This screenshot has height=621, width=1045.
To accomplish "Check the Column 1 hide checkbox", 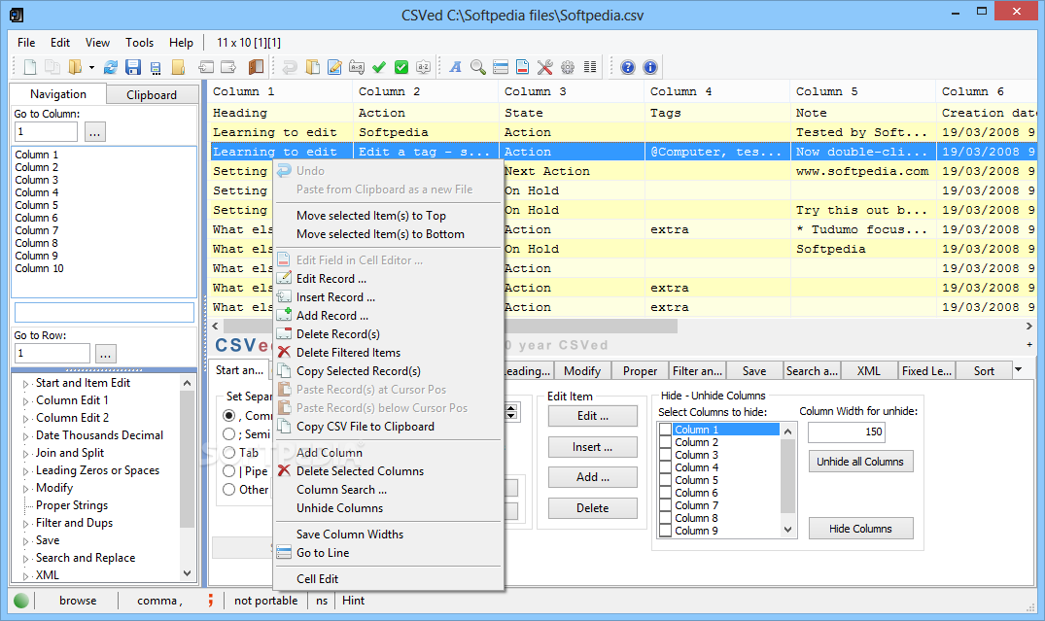I will [665, 430].
